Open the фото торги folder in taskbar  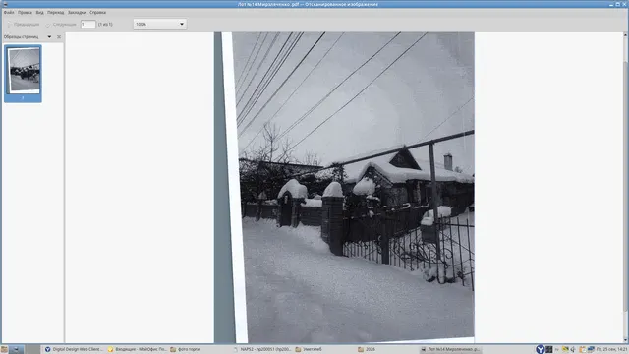(185, 350)
